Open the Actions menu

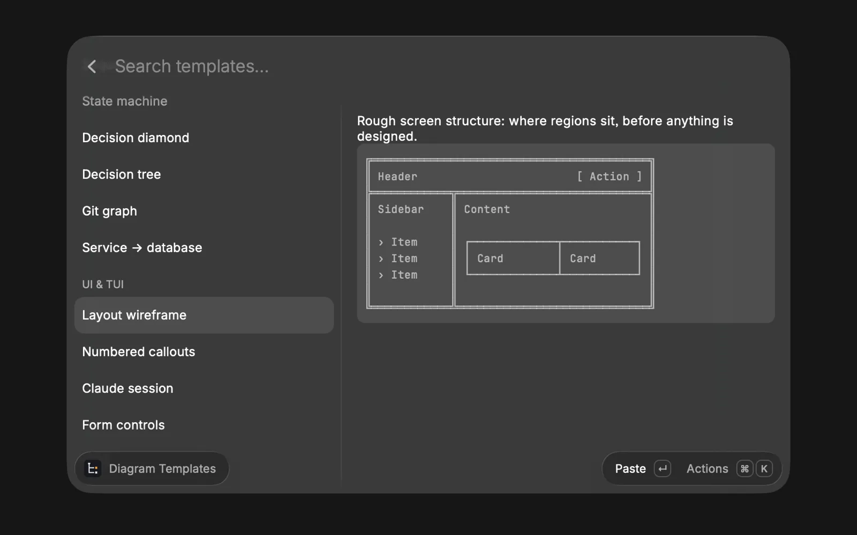coord(707,469)
